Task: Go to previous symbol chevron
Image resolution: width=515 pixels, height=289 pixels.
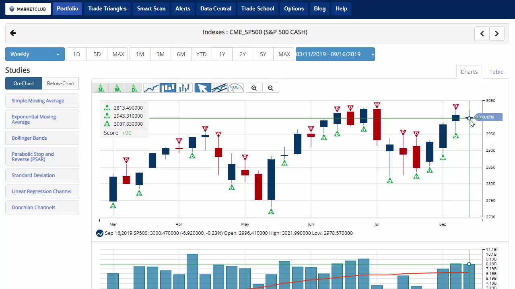Action: pyautogui.click(x=482, y=34)
